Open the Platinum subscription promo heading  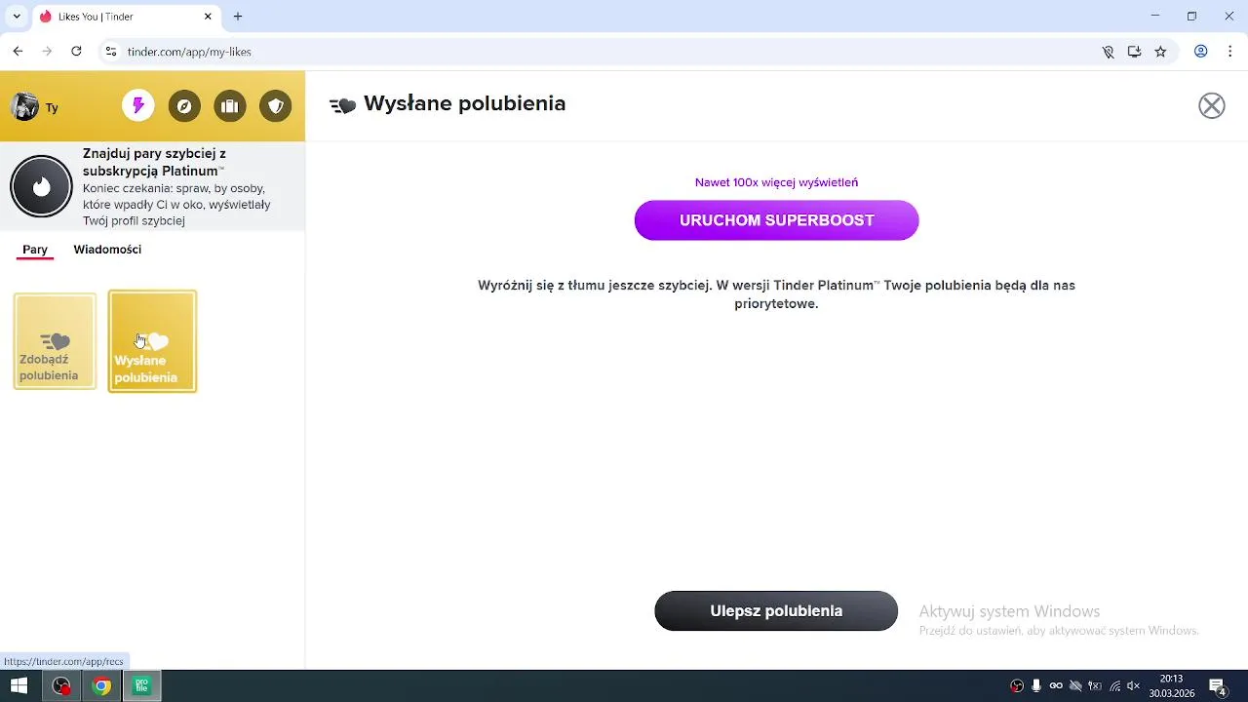tap(154, 163)
